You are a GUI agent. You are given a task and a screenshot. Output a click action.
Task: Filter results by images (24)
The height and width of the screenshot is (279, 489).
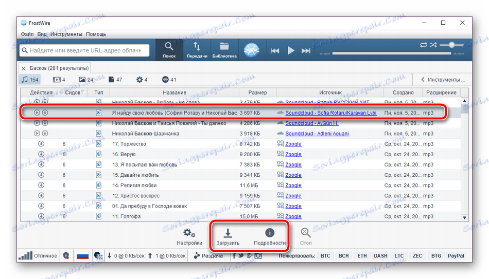(x=86, y=80)
